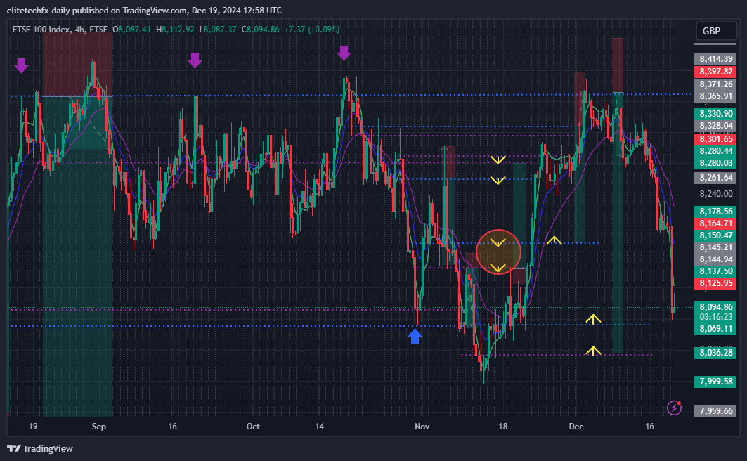Open the GBP currency selector

(715, 31)
